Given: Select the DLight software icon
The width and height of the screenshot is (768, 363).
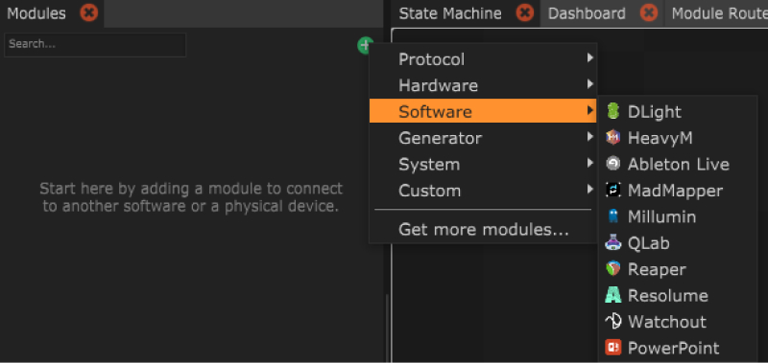Looking at the screenshot, I should point(612,111).
